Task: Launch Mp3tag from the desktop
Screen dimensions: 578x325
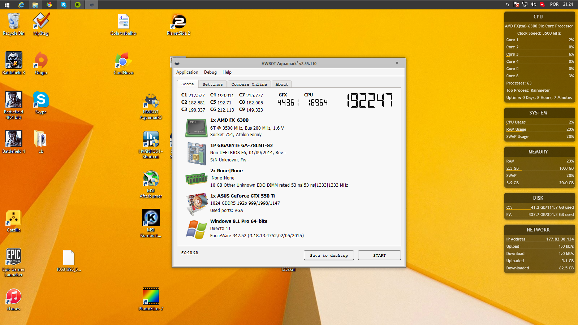Action: [41, 24]
